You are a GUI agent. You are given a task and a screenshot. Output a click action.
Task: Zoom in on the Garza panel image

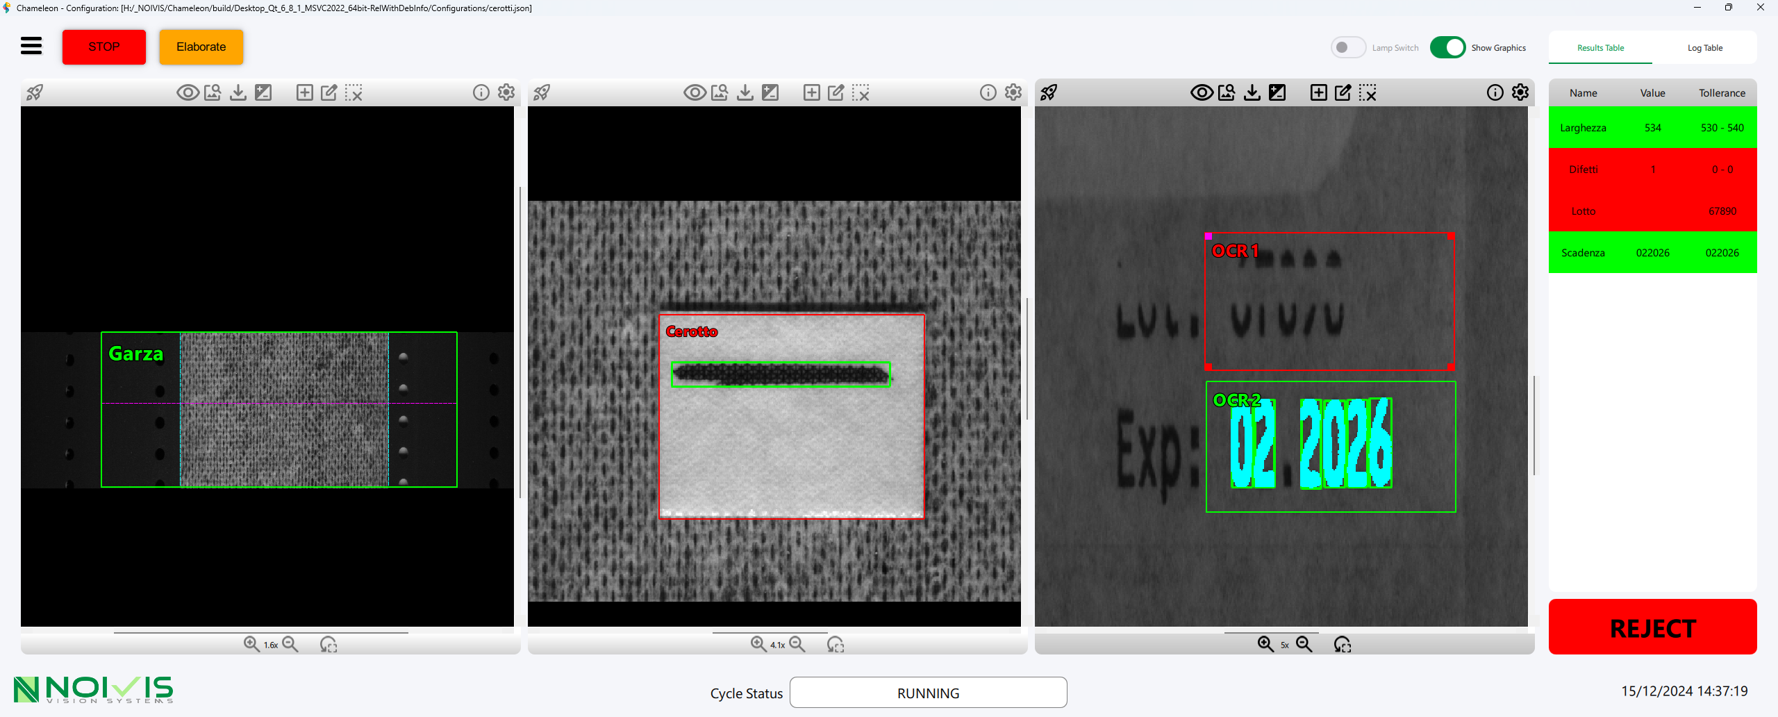click(x=251, y=644)
